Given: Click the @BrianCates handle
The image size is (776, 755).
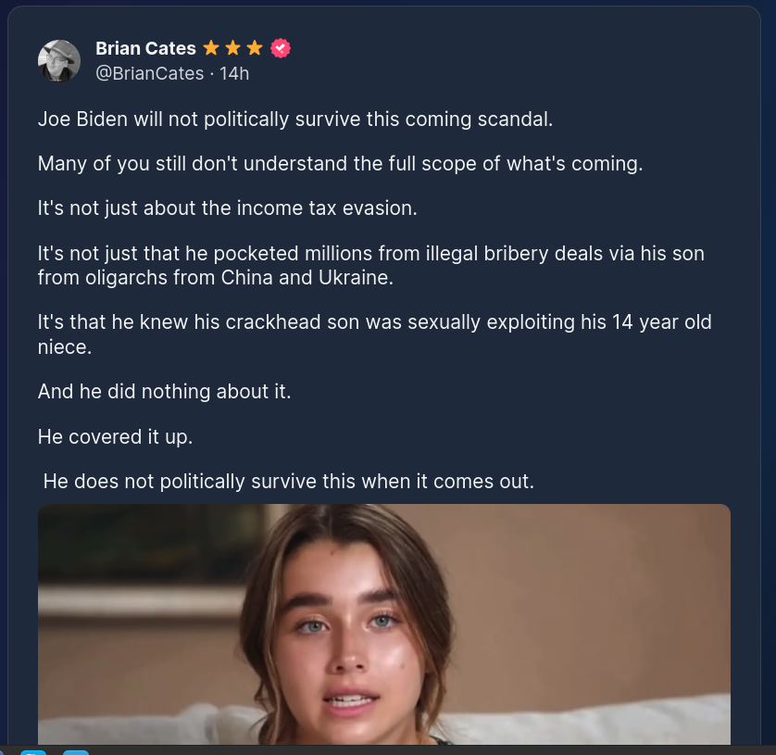Looking at the screenshot, I should pyautogui.click(x=149, y=73).
